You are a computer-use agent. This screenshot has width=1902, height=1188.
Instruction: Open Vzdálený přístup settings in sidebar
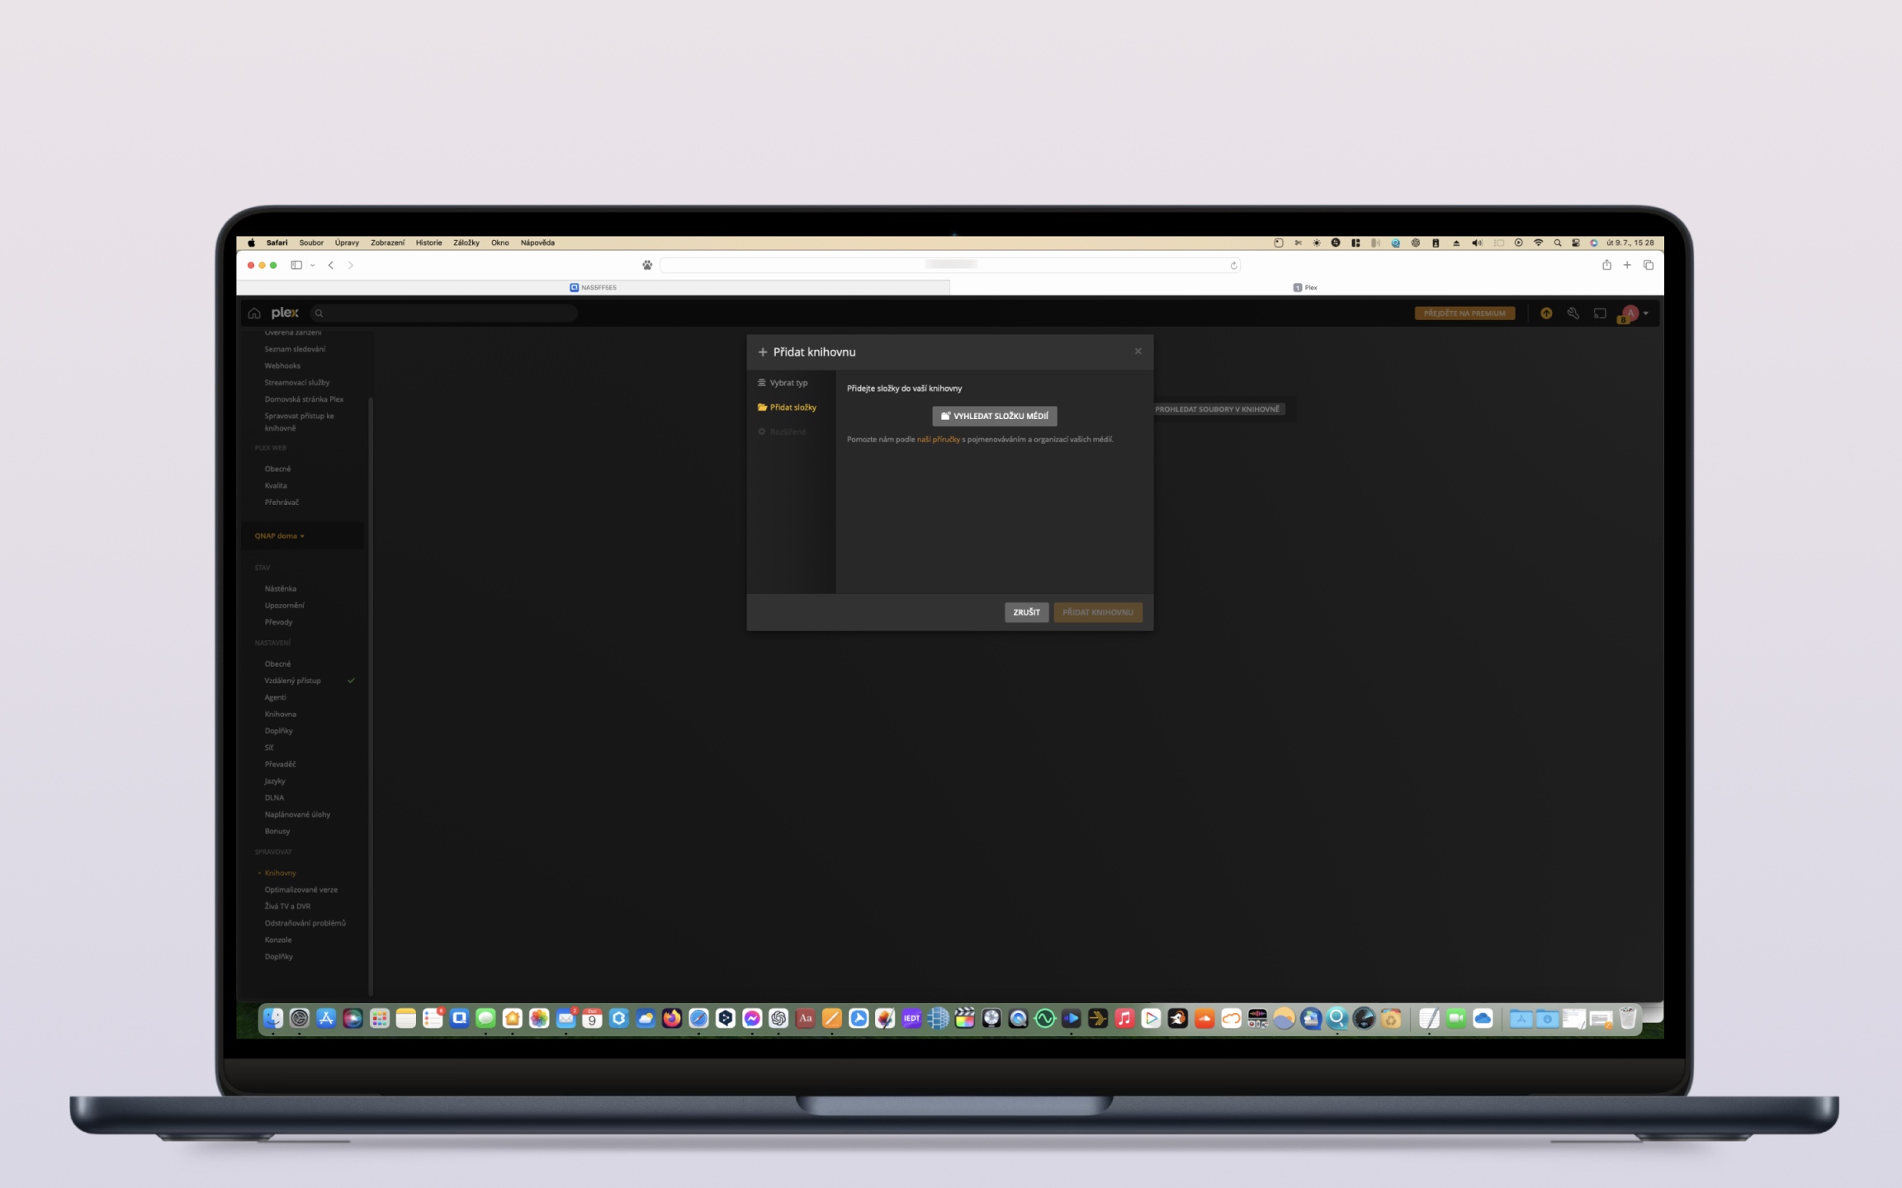[293, 681]
